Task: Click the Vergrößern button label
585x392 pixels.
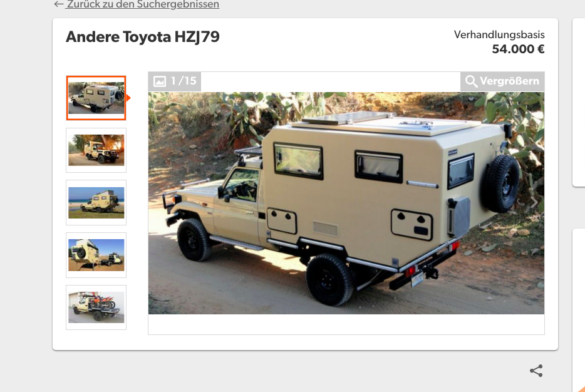Action: pyautogui.click(x=509, y=81)
